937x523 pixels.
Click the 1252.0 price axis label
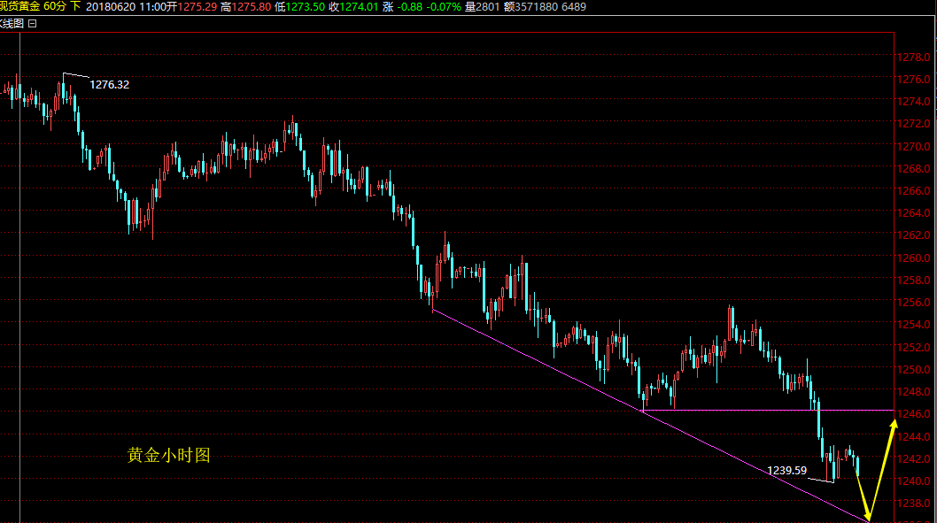[914, 347]
